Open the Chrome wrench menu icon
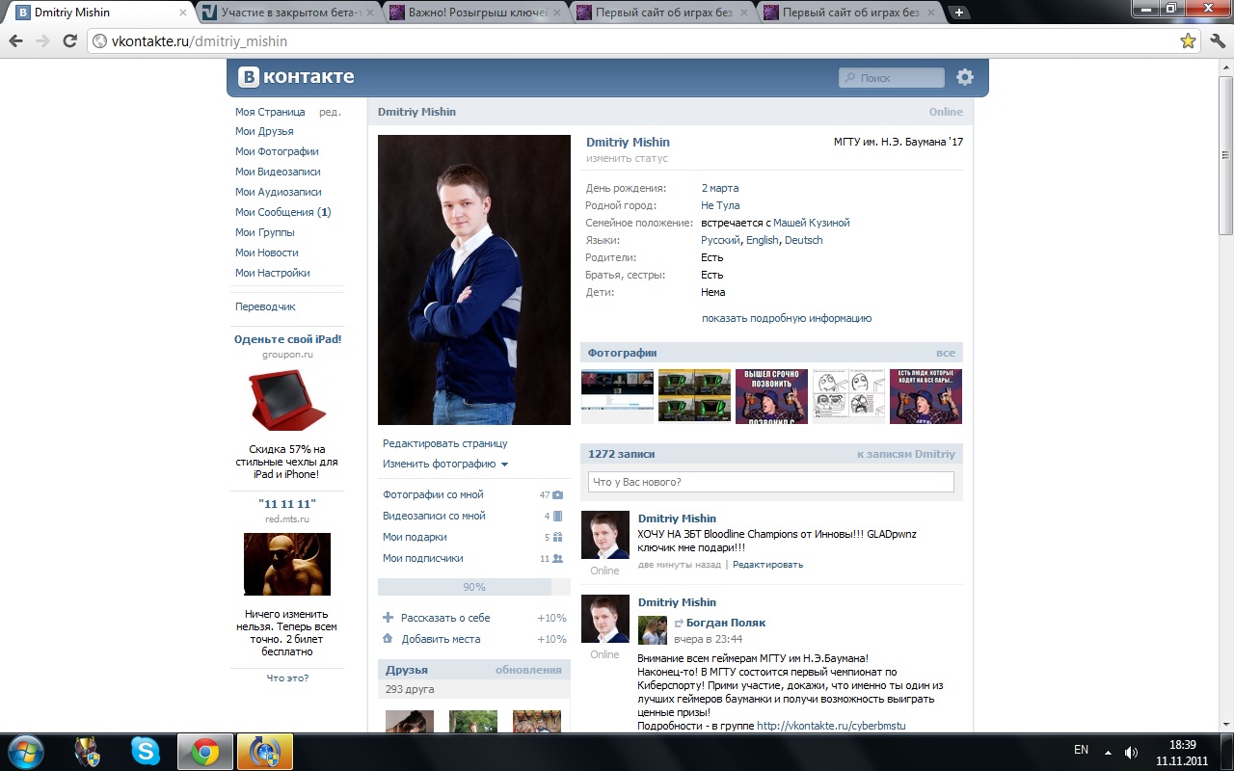 tap(1216, 41)
